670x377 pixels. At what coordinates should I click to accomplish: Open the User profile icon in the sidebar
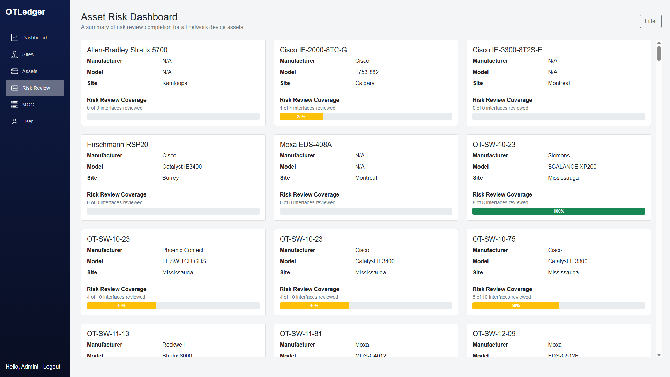click(x=15, y=121)
